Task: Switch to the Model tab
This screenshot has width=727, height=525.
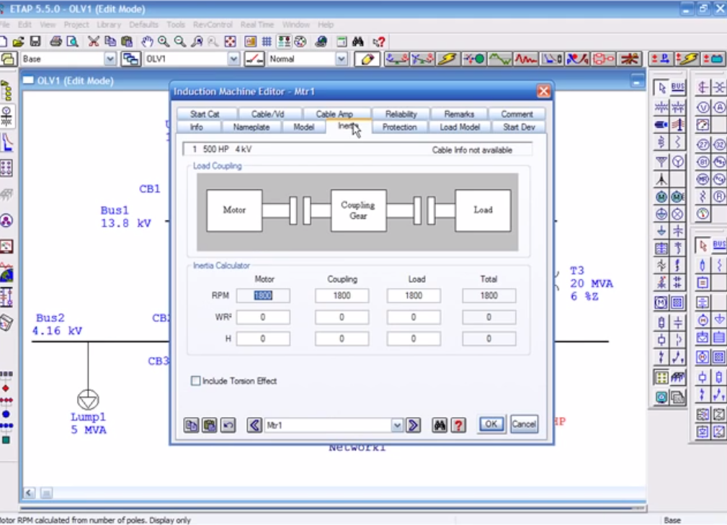Action: pos(303,127)
